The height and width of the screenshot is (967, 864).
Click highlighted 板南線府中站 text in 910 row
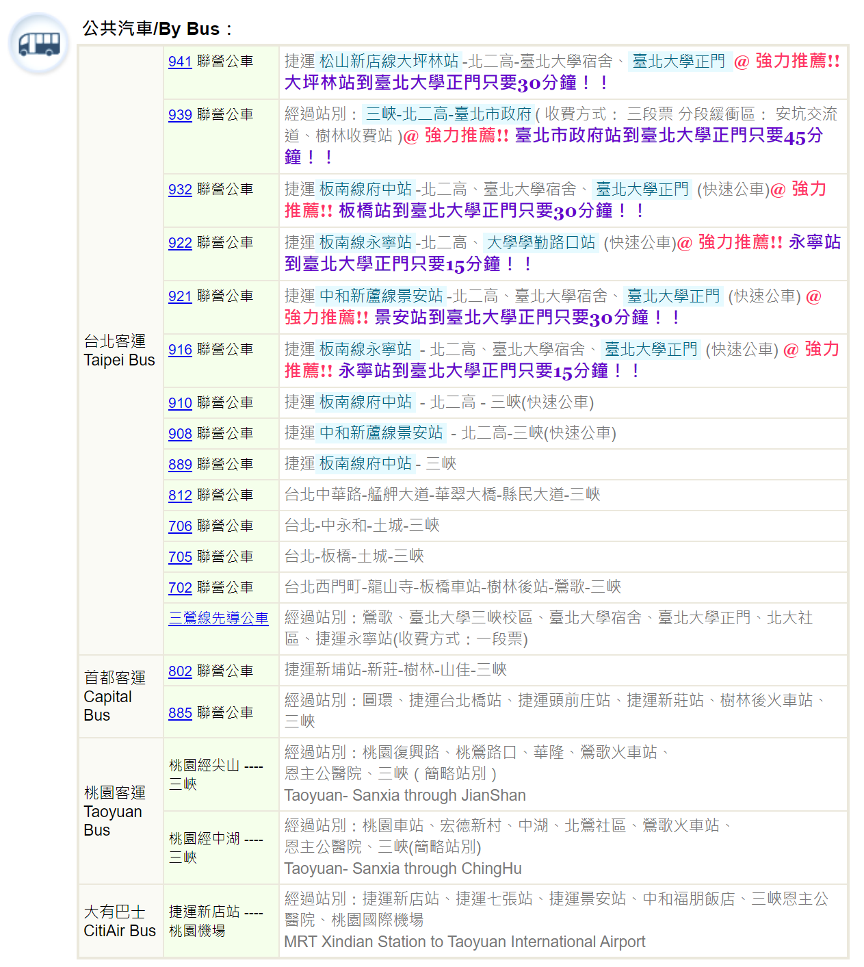point(366,402)
